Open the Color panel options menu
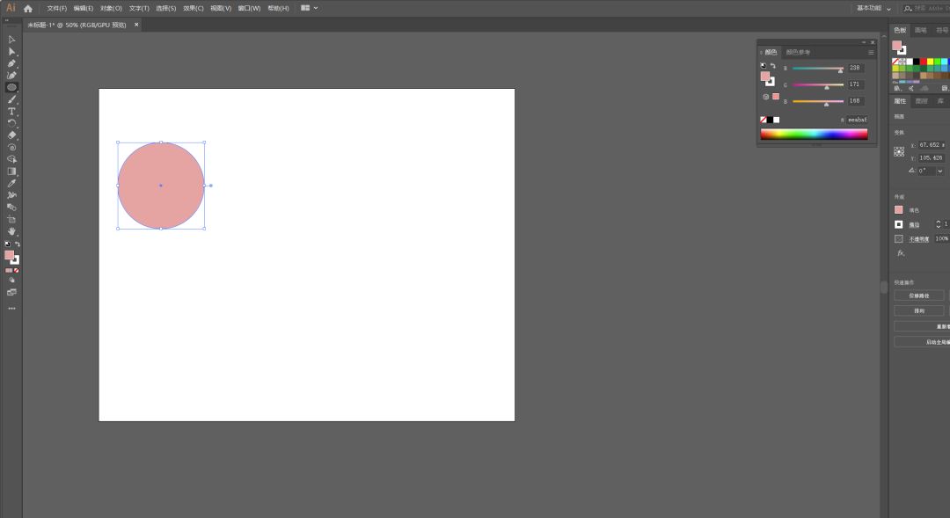Viewport: 950px width, 518px height. (871, 52)
